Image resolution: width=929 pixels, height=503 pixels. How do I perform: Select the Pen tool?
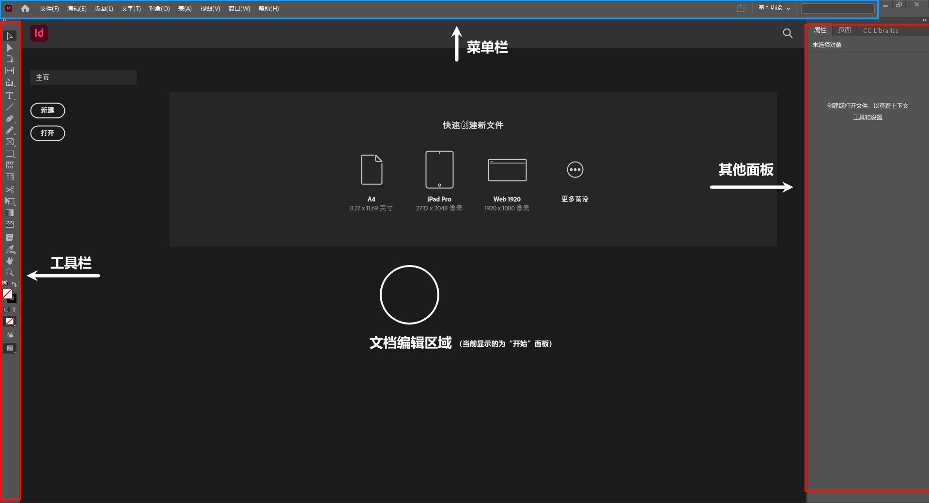pos(9,118)
